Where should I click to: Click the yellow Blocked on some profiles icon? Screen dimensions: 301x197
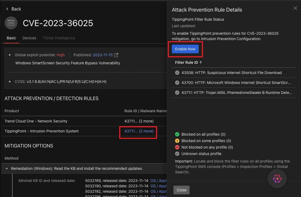[177, 141]
